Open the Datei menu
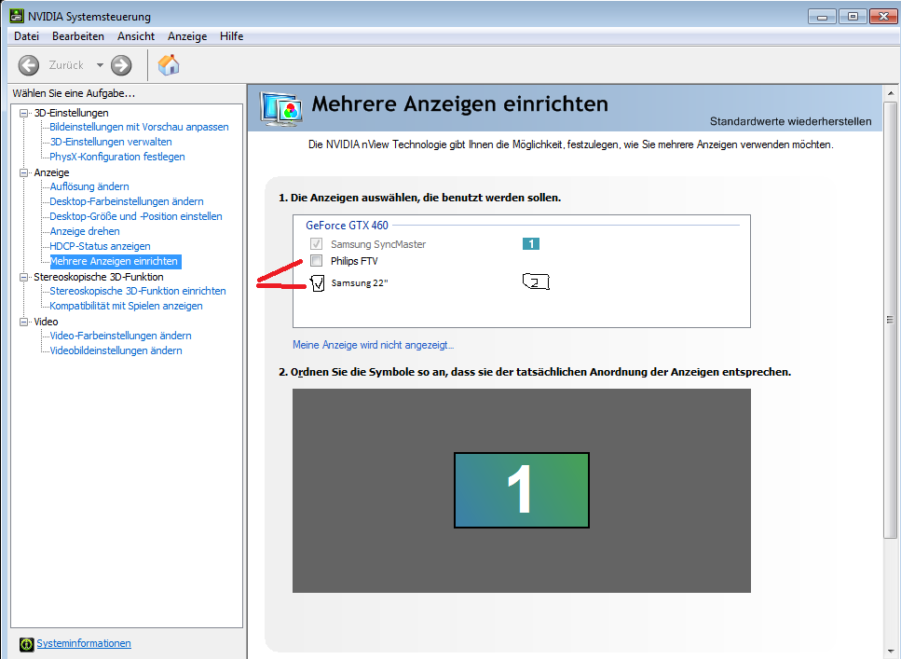Viewport: 901px width, 659px height. coord(26,36)
